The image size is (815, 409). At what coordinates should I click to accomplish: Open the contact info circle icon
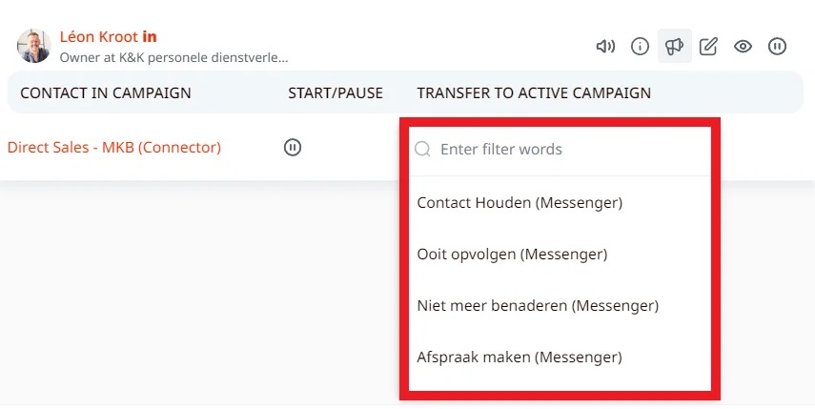[641, 46]
